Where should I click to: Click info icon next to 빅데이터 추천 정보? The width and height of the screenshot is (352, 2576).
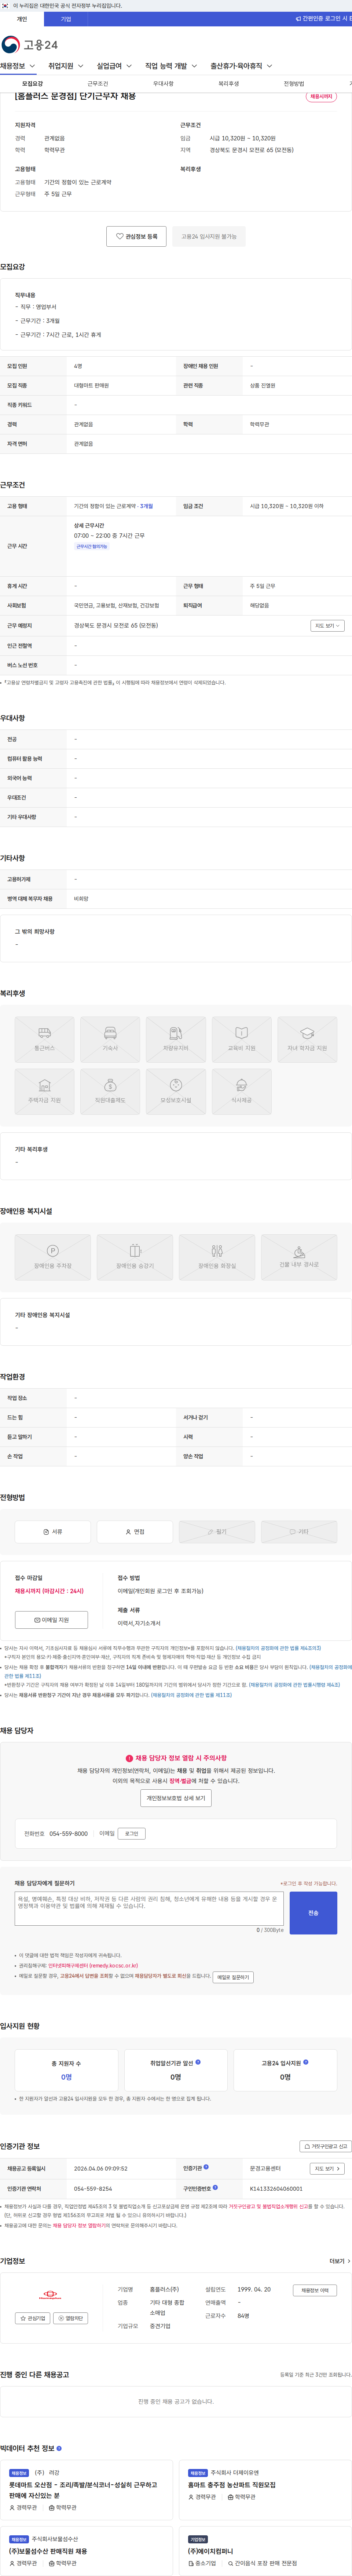[59, 2448]
